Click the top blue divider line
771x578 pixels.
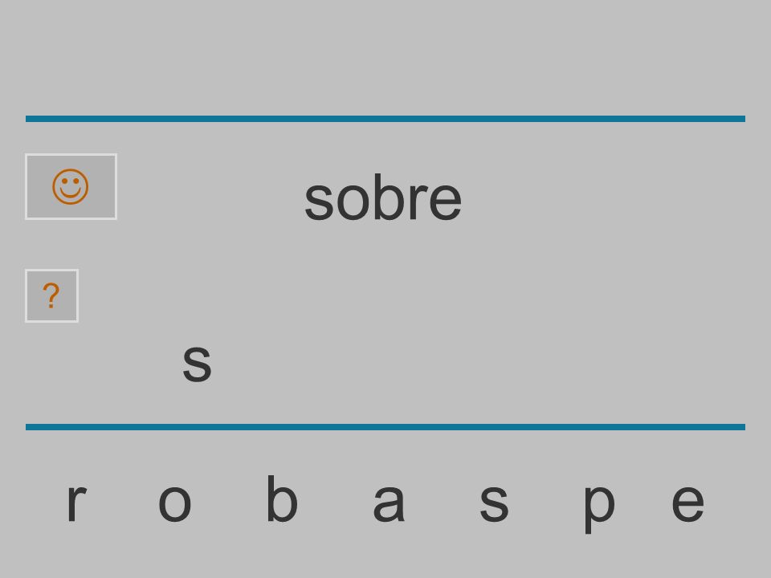385,119
